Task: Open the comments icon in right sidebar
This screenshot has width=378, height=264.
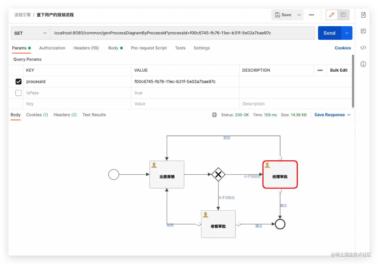Action: [363, 31]
